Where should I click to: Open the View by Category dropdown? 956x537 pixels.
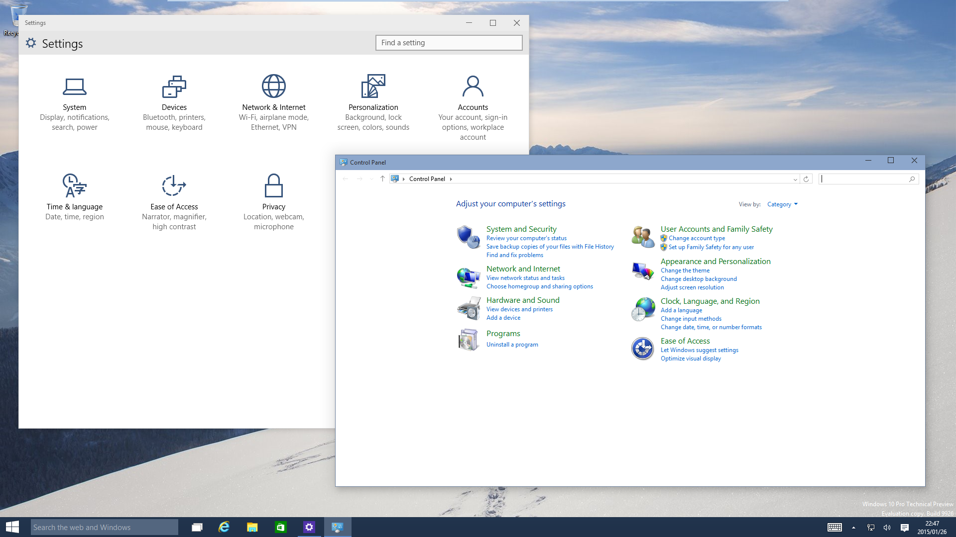point(782,204)
